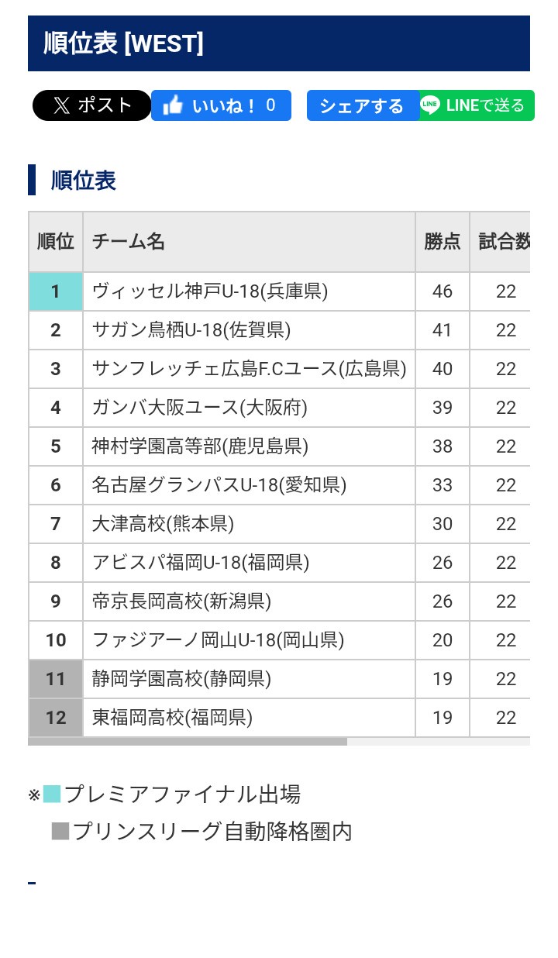This screenshot has height=958, width=558.
Task: Click the 勝点 column header
Action: 442,242
